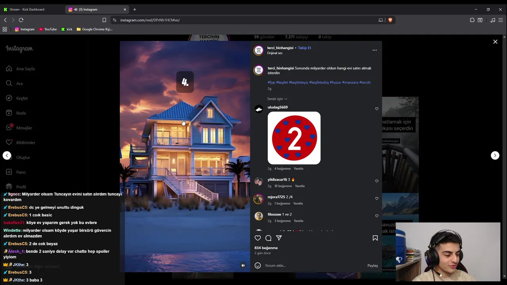Like uludag5669's comment
507x285 pixels.
click(377, 108)
